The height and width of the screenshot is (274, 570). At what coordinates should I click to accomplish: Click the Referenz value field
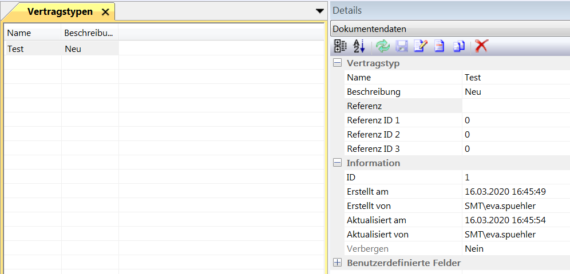point(515,106)
